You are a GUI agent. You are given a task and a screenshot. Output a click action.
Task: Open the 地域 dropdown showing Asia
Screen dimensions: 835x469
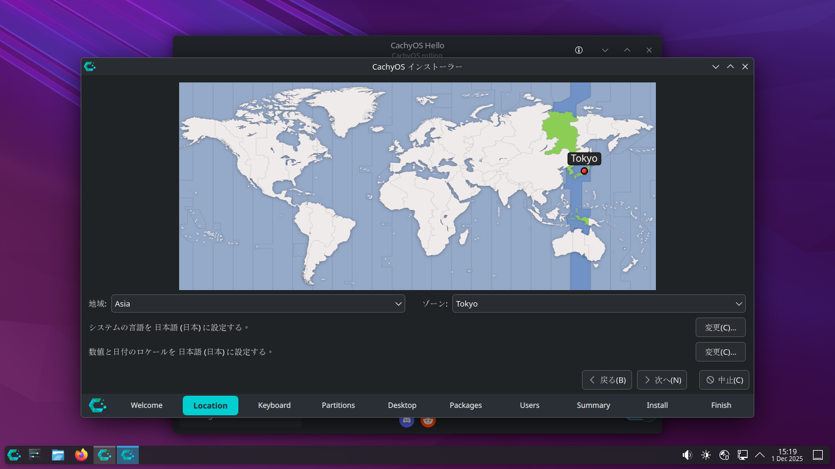258,304
